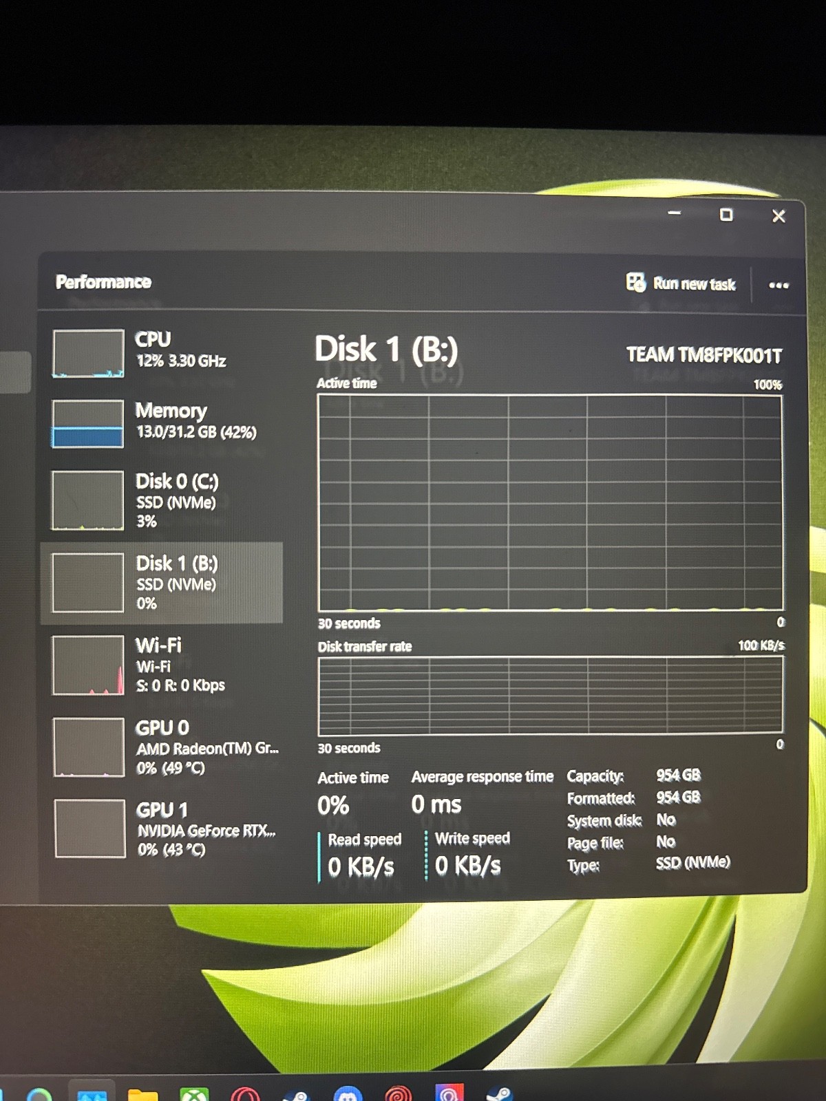Select the Memory usage thumbnail
This screenshot has height=1101, width=826.
click(88, 424)
